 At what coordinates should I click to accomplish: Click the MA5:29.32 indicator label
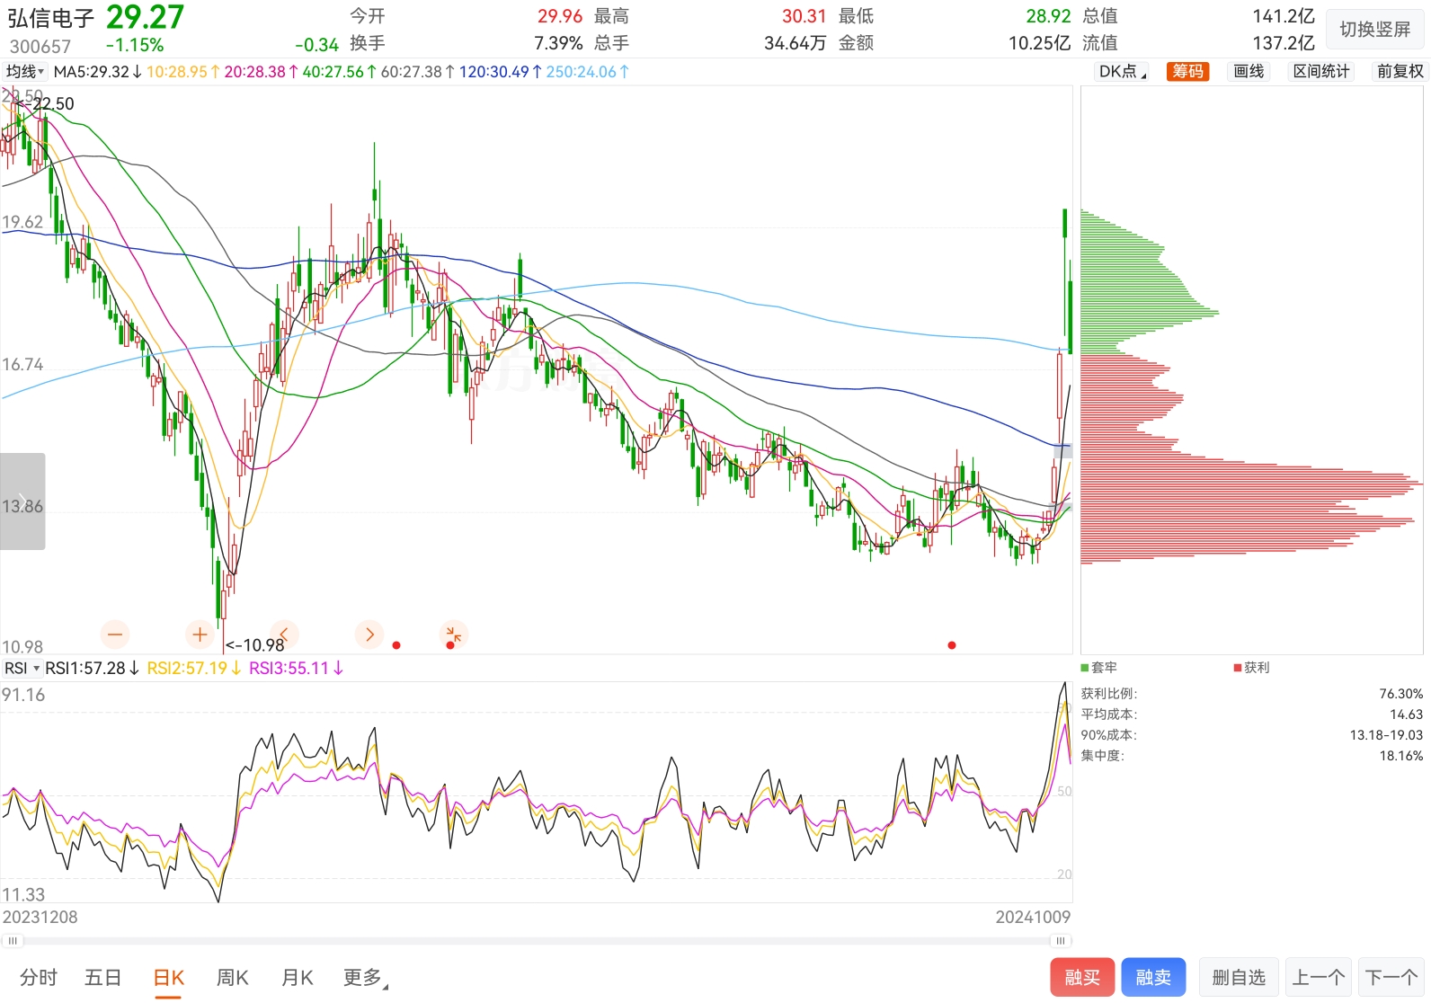point(97,72)
